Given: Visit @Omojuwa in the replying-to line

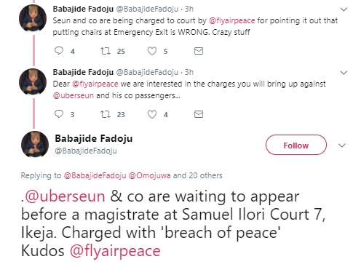Looking at the screenshot, I should click(149, 175).
